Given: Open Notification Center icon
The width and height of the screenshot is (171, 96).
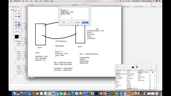Looking at the screenshot, I should click(x=160, y=1).
